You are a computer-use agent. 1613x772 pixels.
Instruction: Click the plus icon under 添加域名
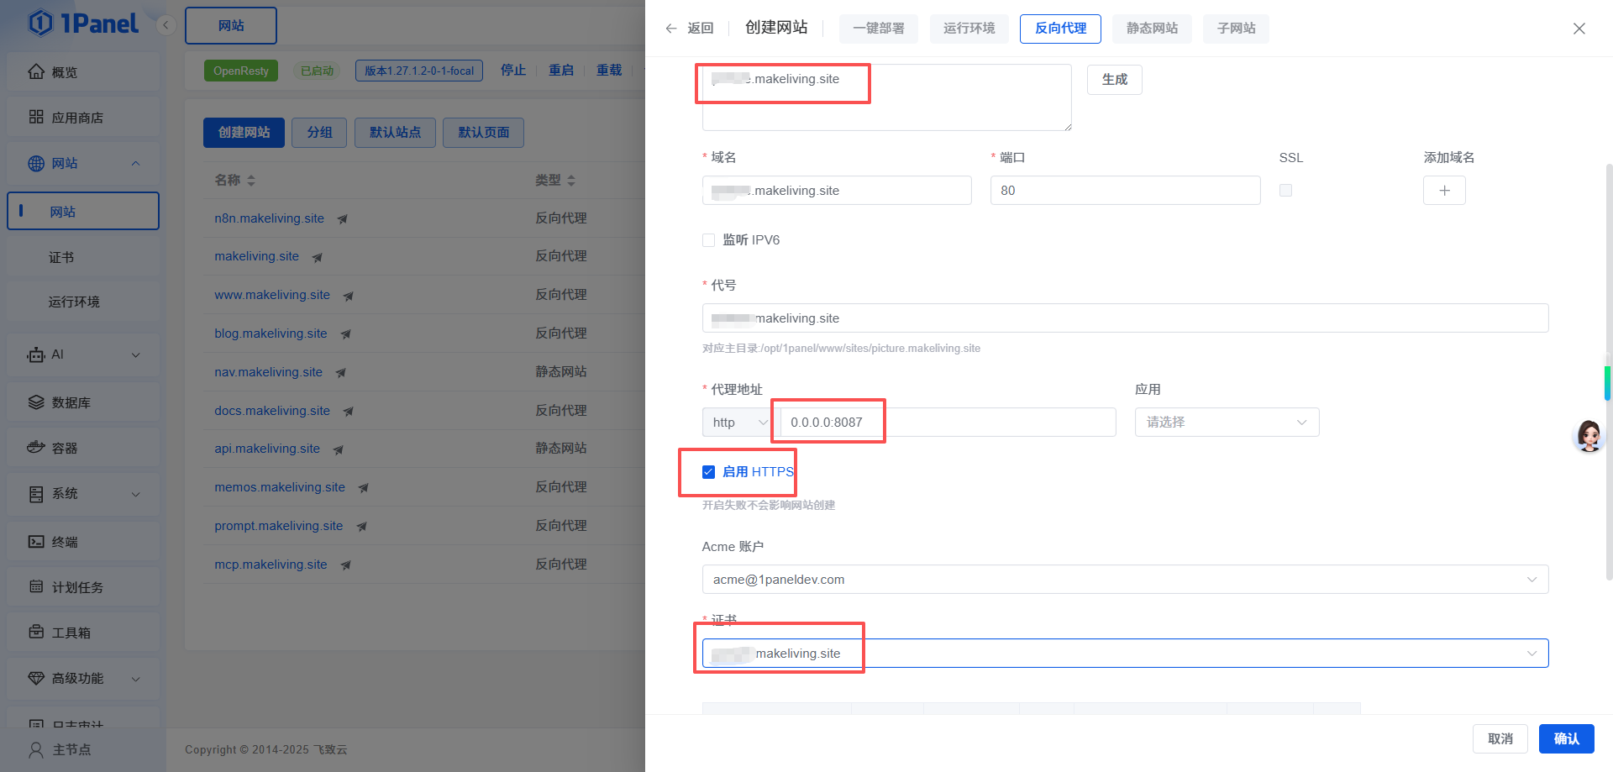(x=1443, y=191)
